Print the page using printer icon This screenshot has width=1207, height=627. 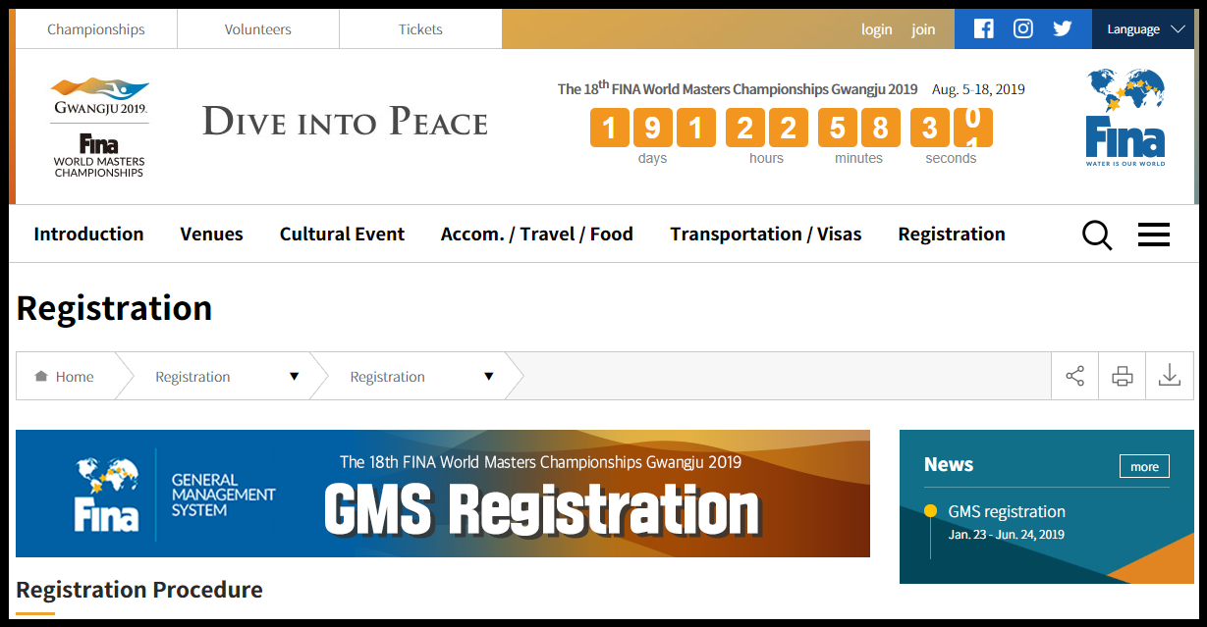coord(1122,376)
